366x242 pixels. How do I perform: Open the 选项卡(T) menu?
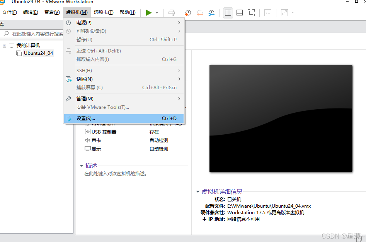point(104,12)
